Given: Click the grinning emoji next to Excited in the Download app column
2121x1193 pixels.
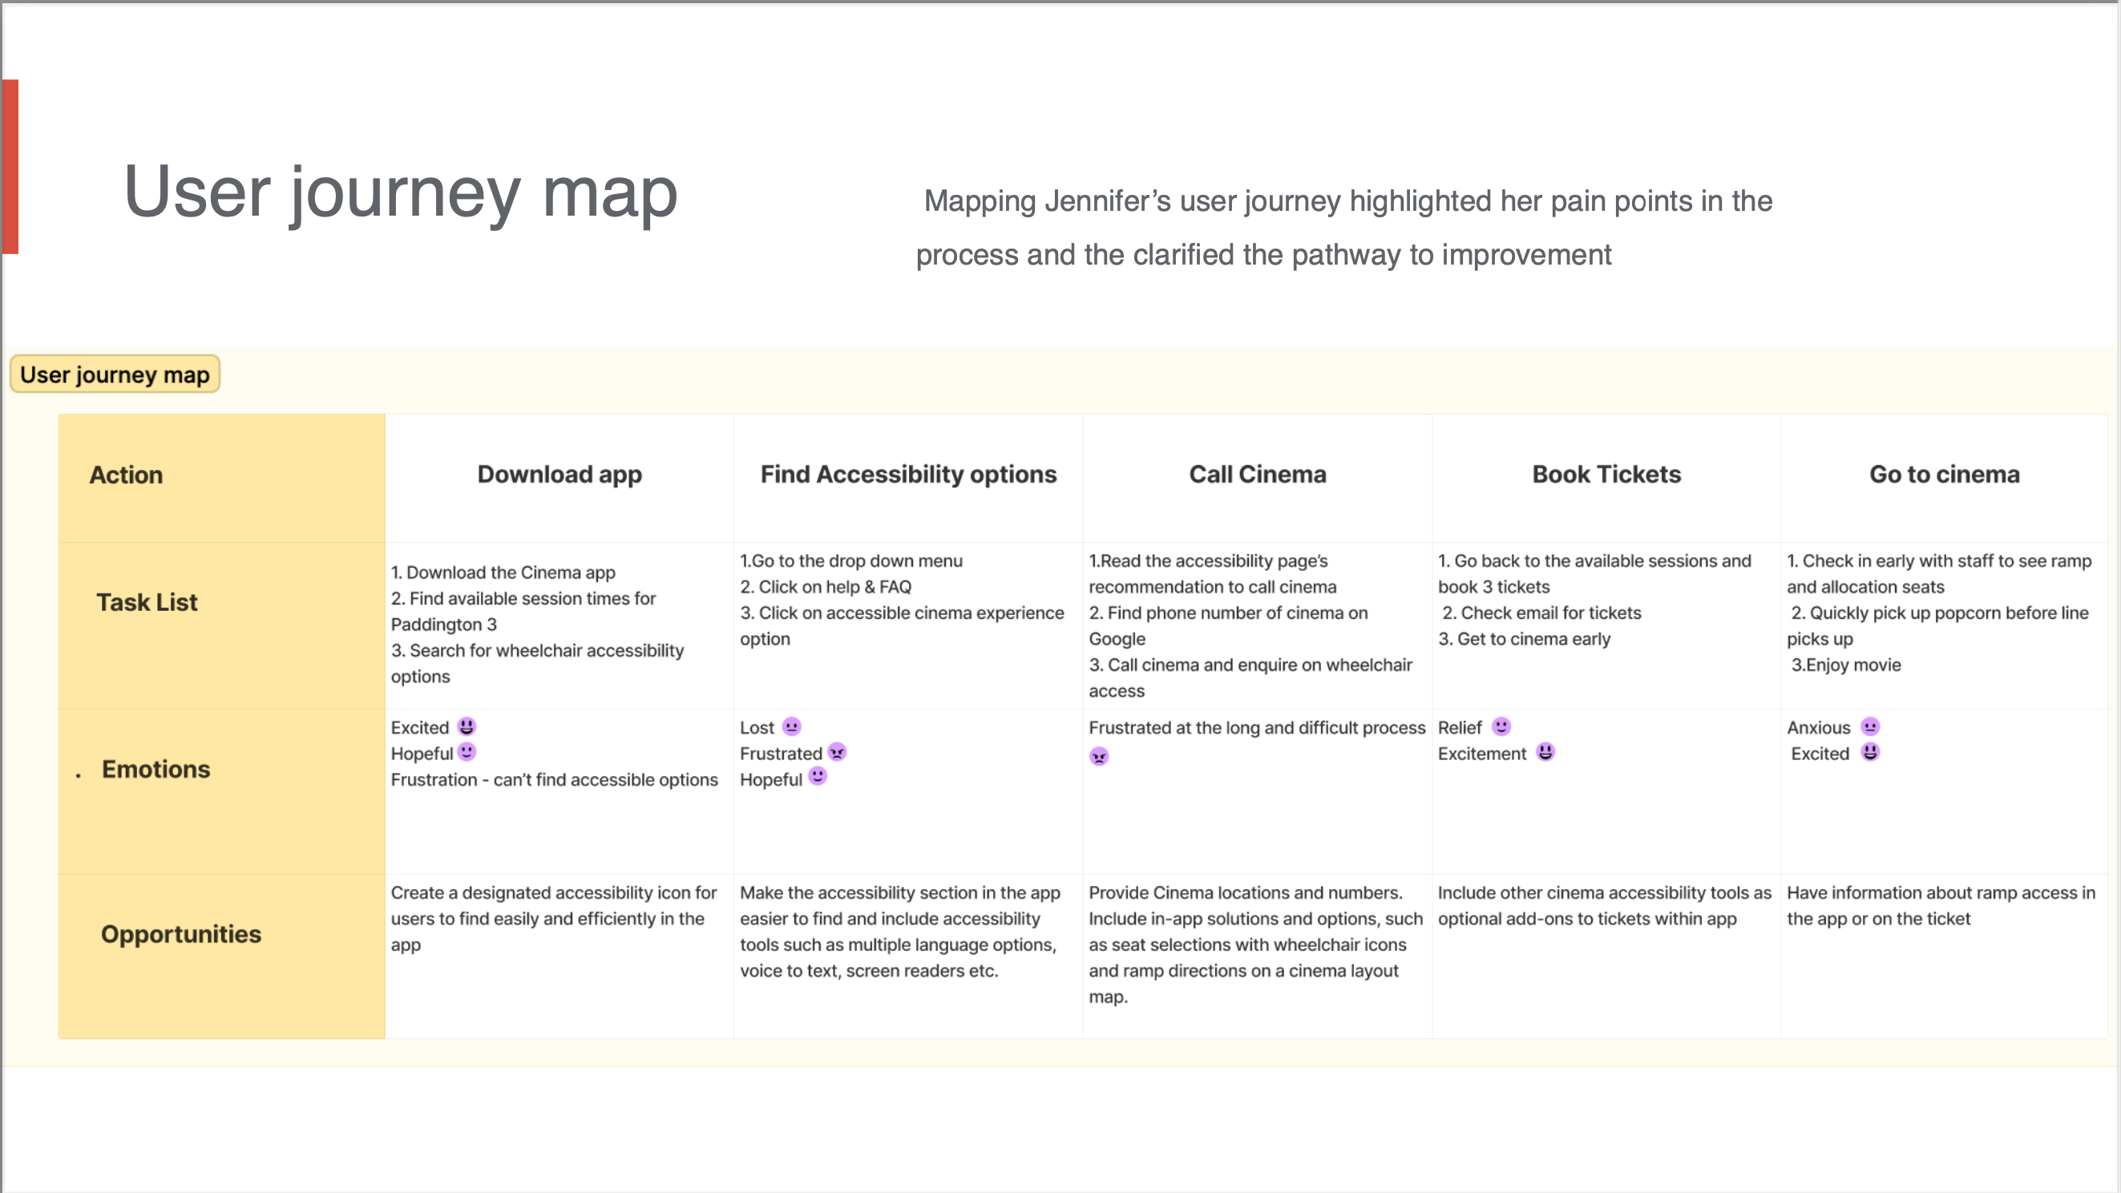Looking at the screenshot, I should [x=467, y=726].
